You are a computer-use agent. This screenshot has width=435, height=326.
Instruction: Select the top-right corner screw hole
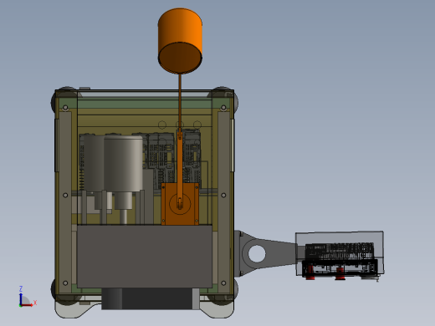223,107
